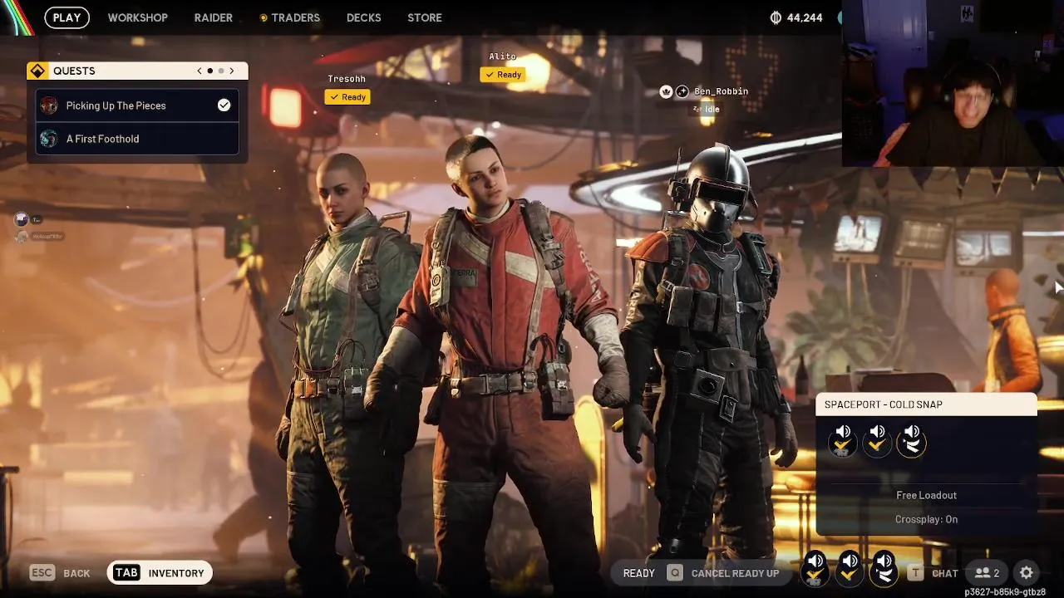Click Cancel Ready Up button
The width and height of the screenshot is (1064, 598).
click(723, 573)
